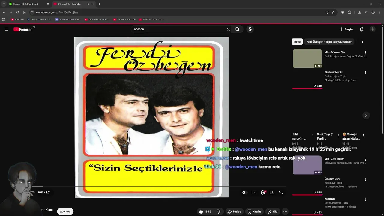This screenshot has width=384, height=216.
Task: Open the three-dot menu for Bir Gülü Sevdim
Action: (x=365, y=73)
